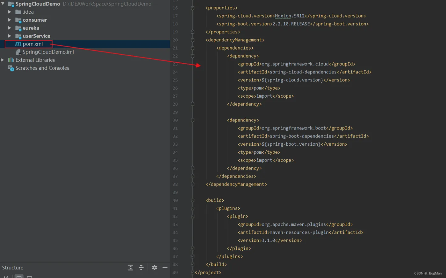Image resolution: width=446 pixels, height=278 pixels.
Task: Click the ${spring-boot.version} version line
Action: coord(292,144)
